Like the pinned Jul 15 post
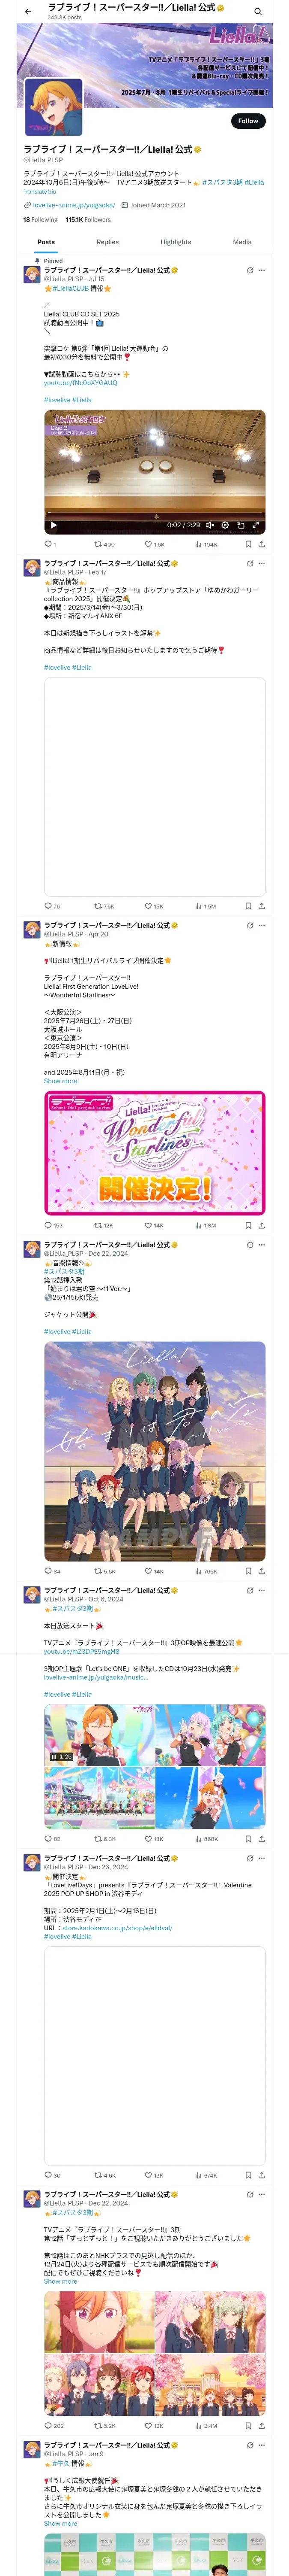 (149, 545)
